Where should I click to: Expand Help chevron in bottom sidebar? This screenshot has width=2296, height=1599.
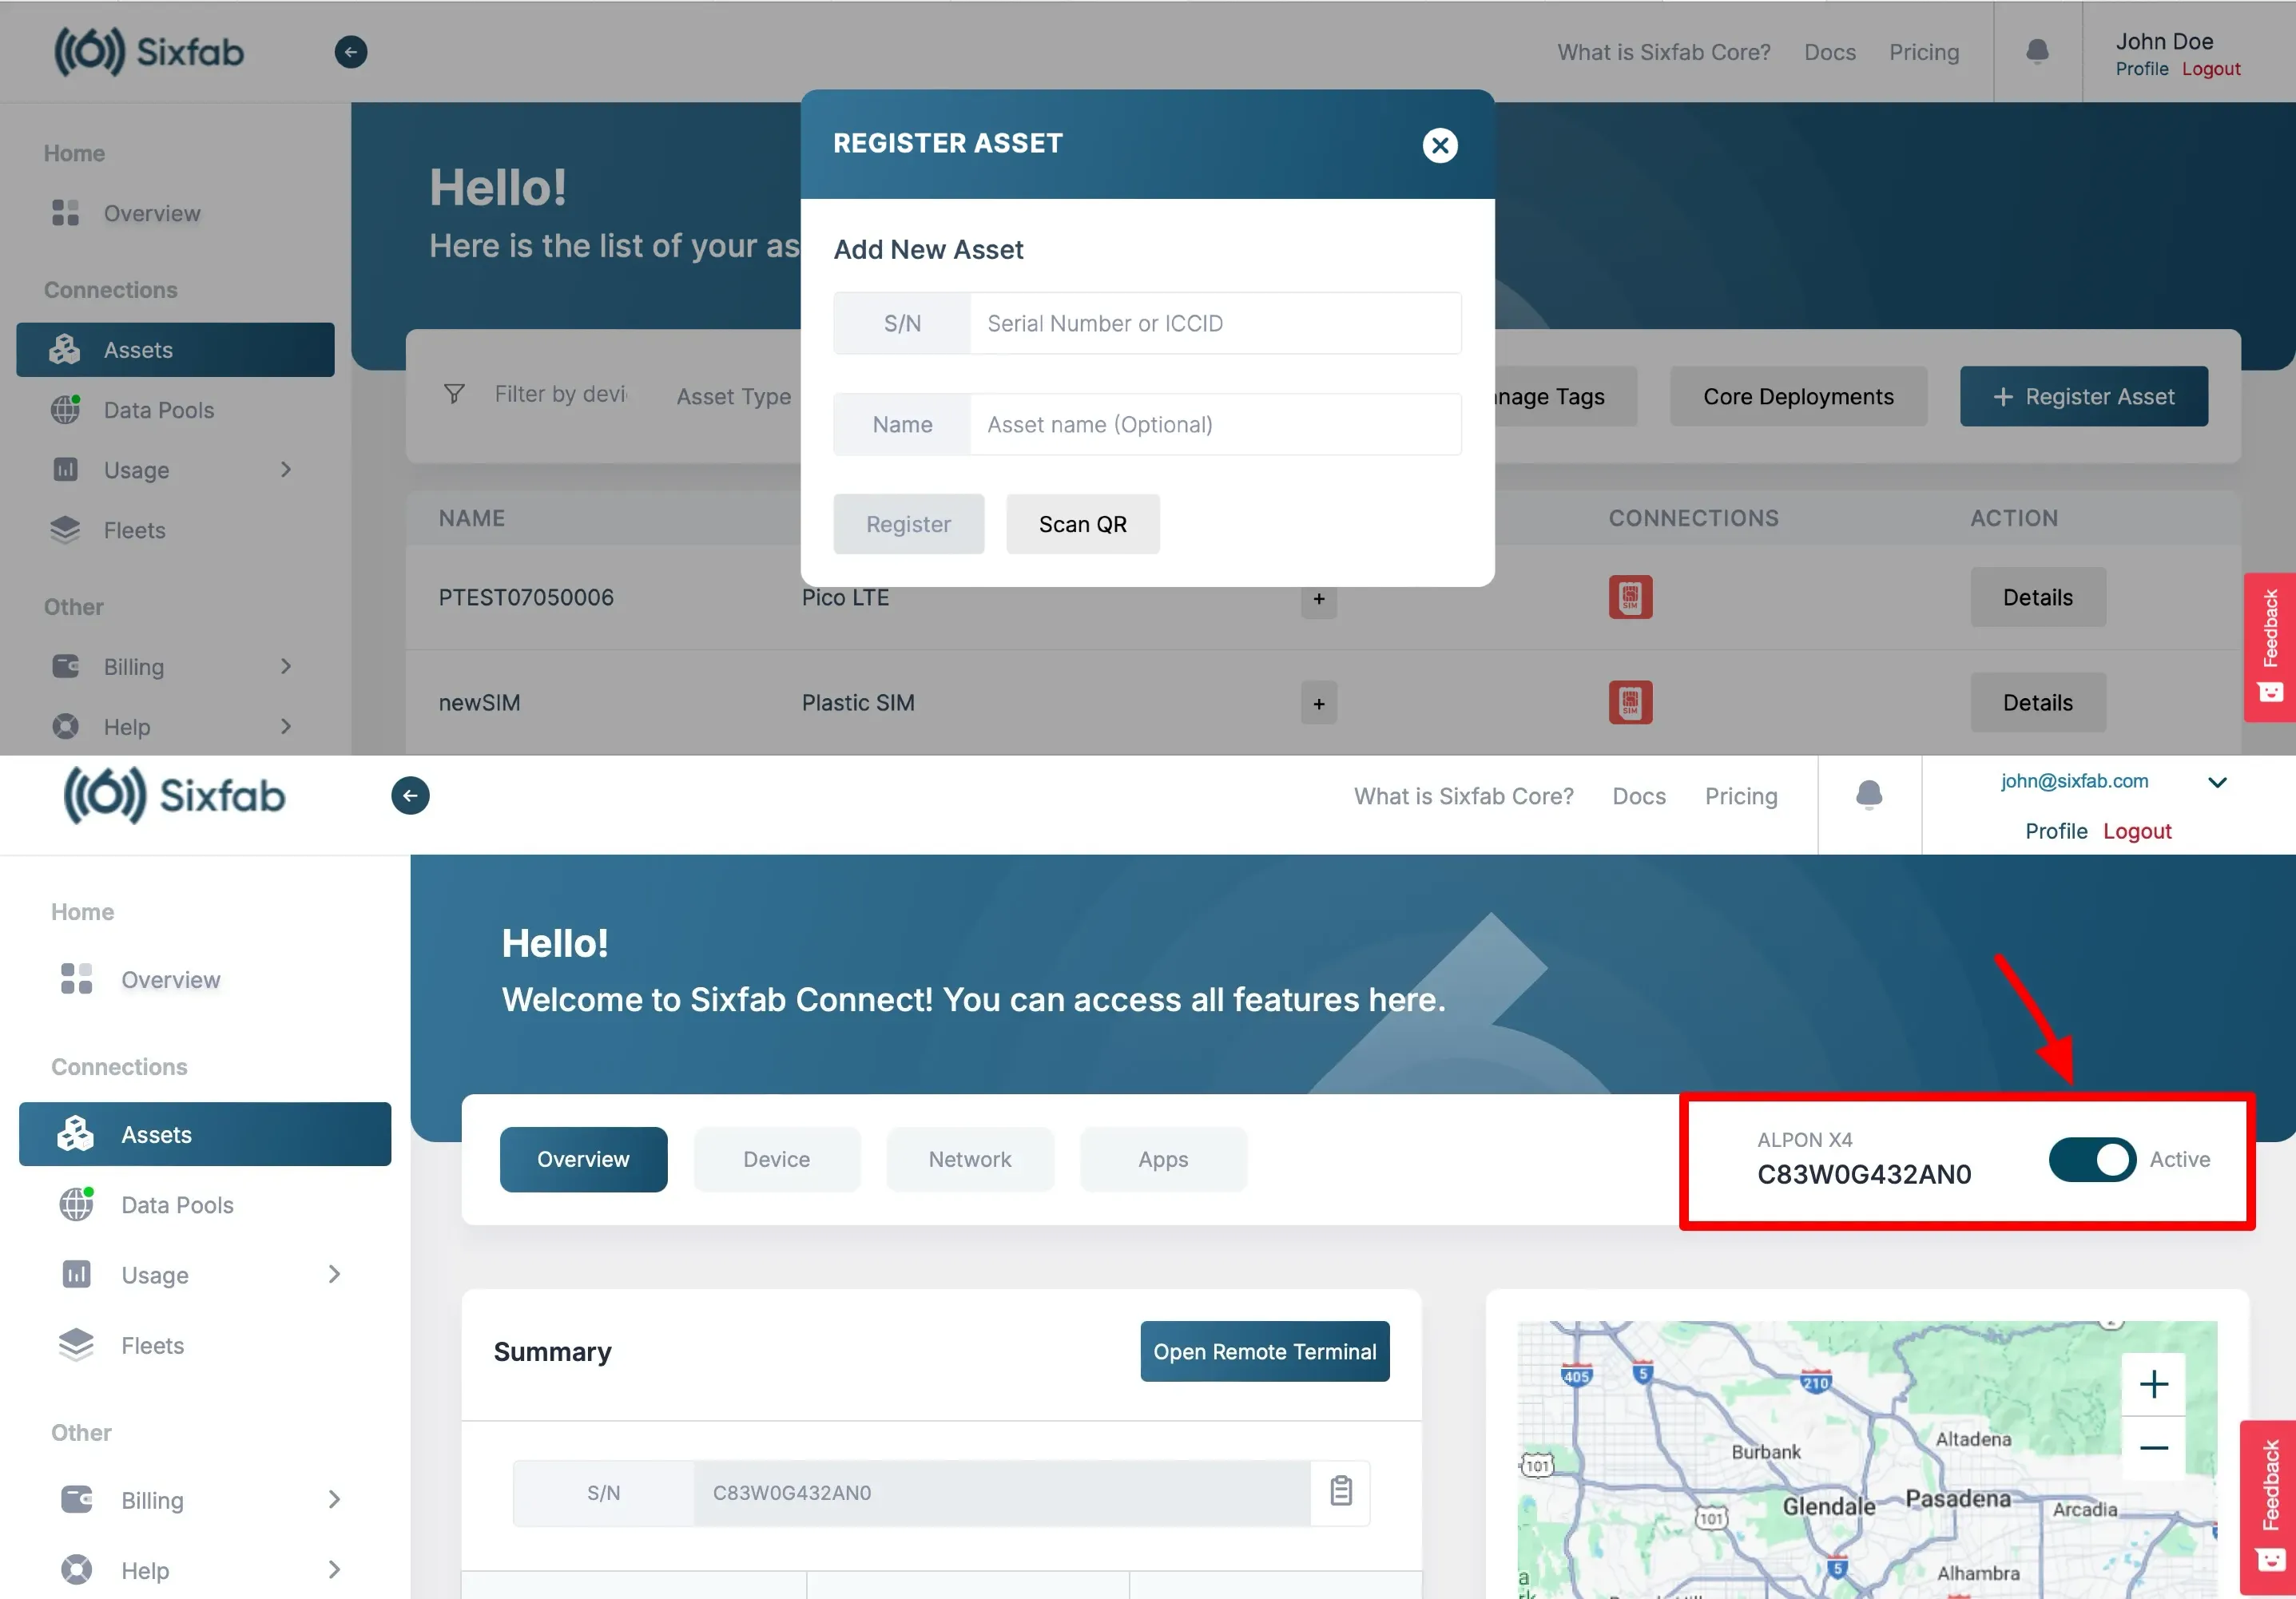click(334, 1569)
